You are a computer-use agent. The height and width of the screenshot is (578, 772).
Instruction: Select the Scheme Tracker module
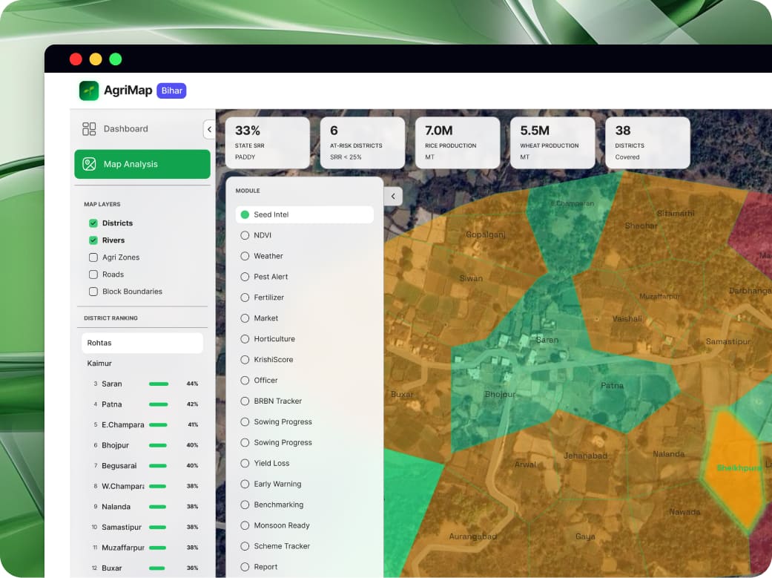point(304,546)
